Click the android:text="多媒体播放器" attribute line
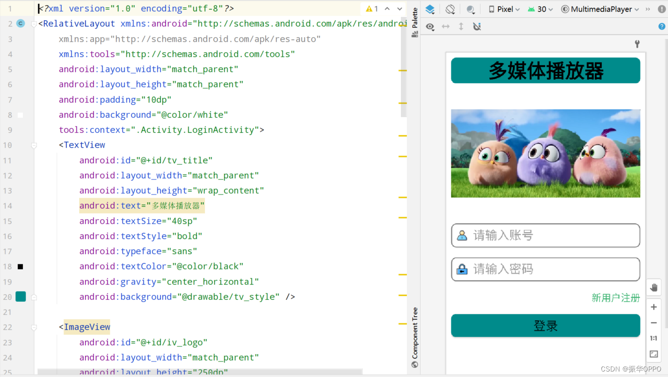Viewport: 668px width, 377px height. [x=142, y=206]
